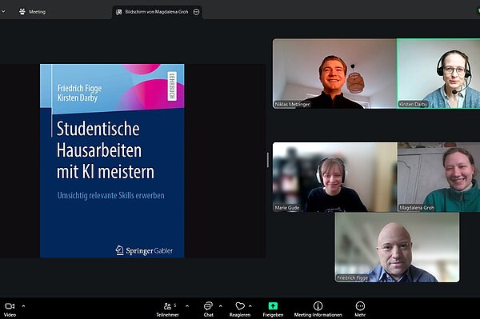Open options on the Bildschirm von Magdalena Groh tab
This screenshot has width=480, height=319.
[x=196, y=12]
